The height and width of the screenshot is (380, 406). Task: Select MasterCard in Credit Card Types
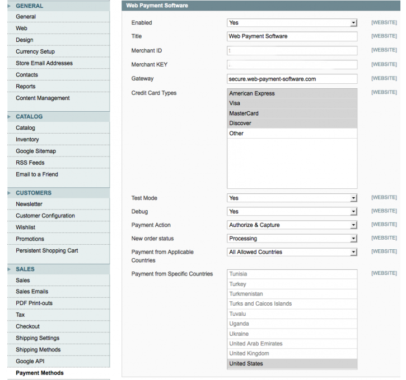pyautogui.click(x=292, y=113)
